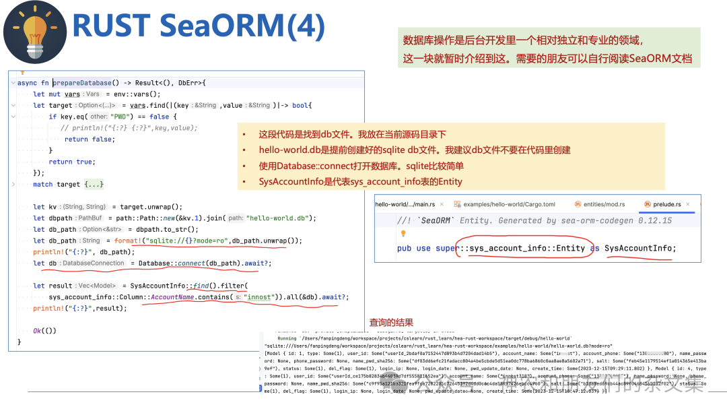727x413 pixels.
Task: Switch to the hello-world/.../main.rs tab
Action: [x=405, y=204]
